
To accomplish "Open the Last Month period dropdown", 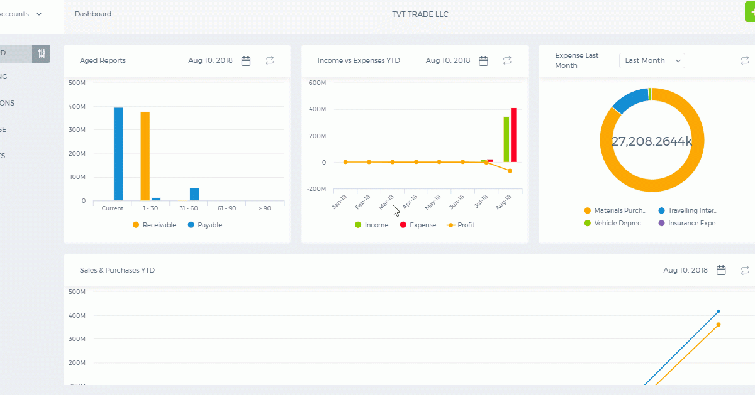I will click(652, 60).
